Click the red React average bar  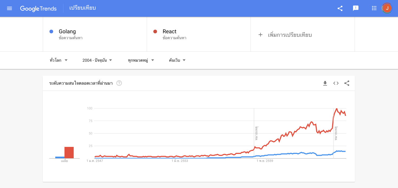point(69,153)
